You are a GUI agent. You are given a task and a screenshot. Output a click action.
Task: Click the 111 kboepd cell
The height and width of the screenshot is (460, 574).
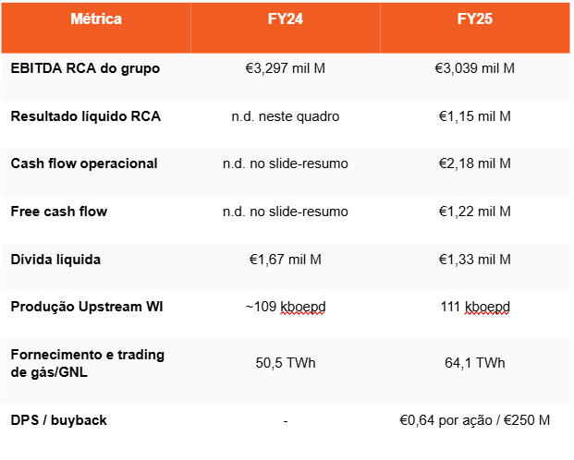coord(474,307)
